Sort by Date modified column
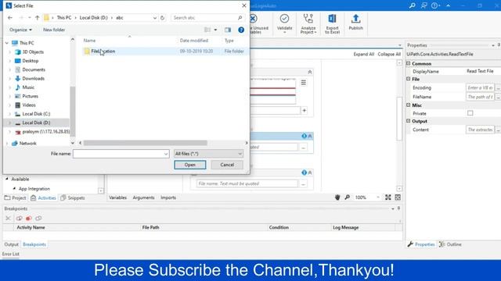501x281 pixels. [194, 41]
